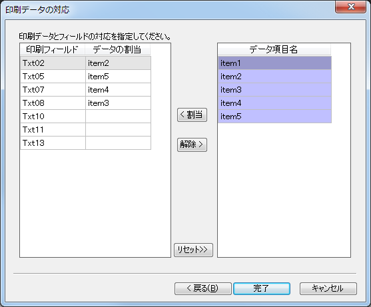Select the Txt07 print field row
The width and height of the screenshot is (371, 307).
point(85,90)
